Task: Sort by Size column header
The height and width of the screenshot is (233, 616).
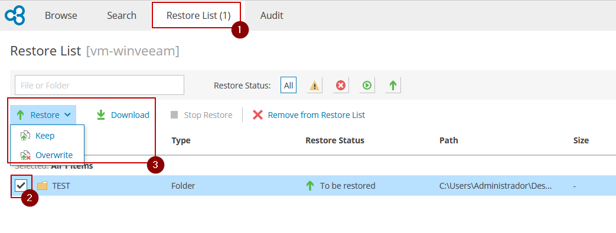Action: 581,140
